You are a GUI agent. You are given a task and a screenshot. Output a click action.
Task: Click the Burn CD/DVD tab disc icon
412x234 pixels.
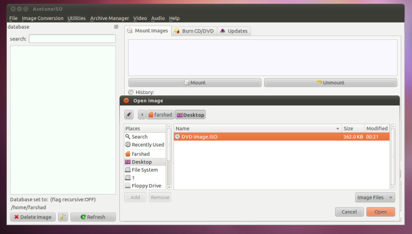[177, 31]
